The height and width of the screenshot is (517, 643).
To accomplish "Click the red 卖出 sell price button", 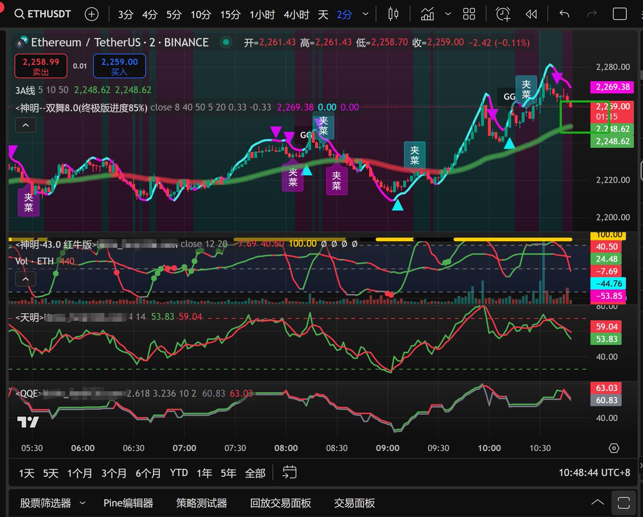I will [x=41, y=66].
